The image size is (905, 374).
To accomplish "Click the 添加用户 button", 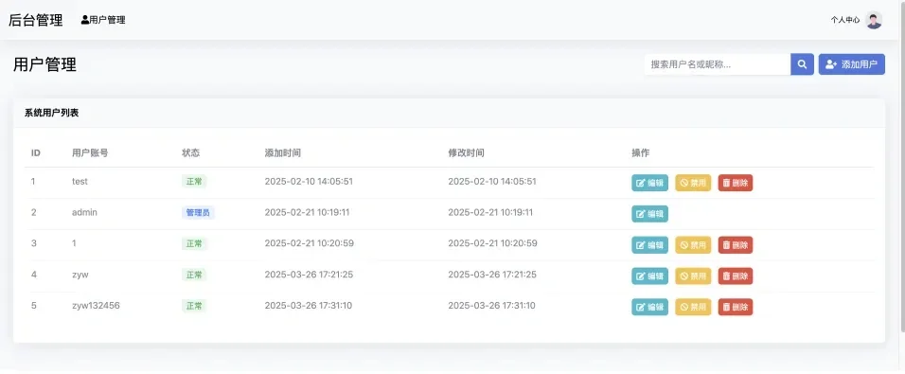I will (x=851, y=64).
